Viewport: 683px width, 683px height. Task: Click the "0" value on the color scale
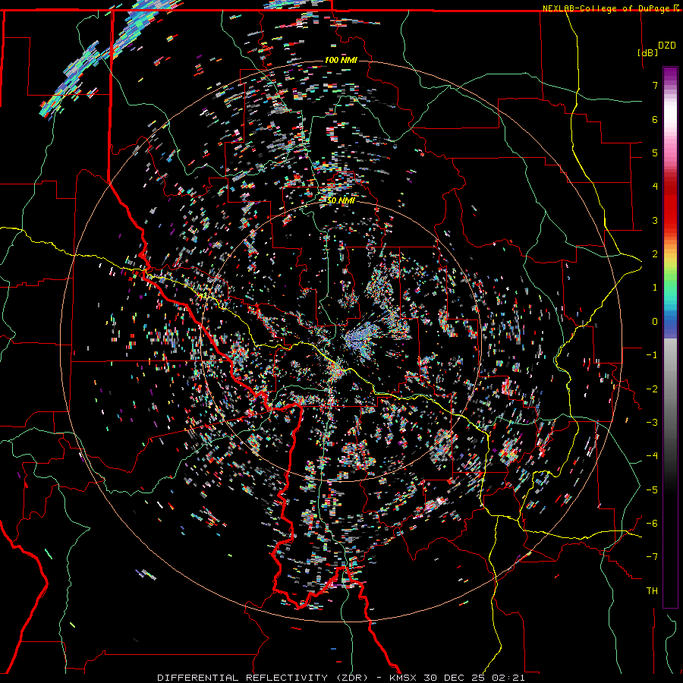(655, 321)
